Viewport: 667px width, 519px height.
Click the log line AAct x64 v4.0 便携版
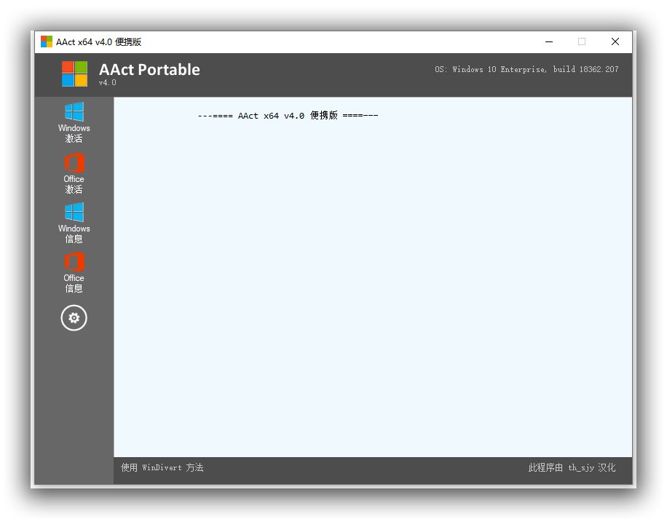pyautogui.click(x=288, y=116)
